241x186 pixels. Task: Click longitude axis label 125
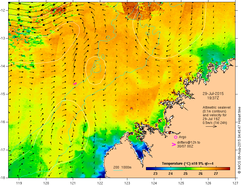point(181,183)
